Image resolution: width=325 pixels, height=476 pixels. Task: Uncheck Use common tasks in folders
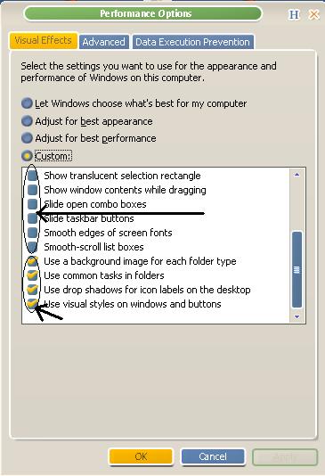point(32,275)
